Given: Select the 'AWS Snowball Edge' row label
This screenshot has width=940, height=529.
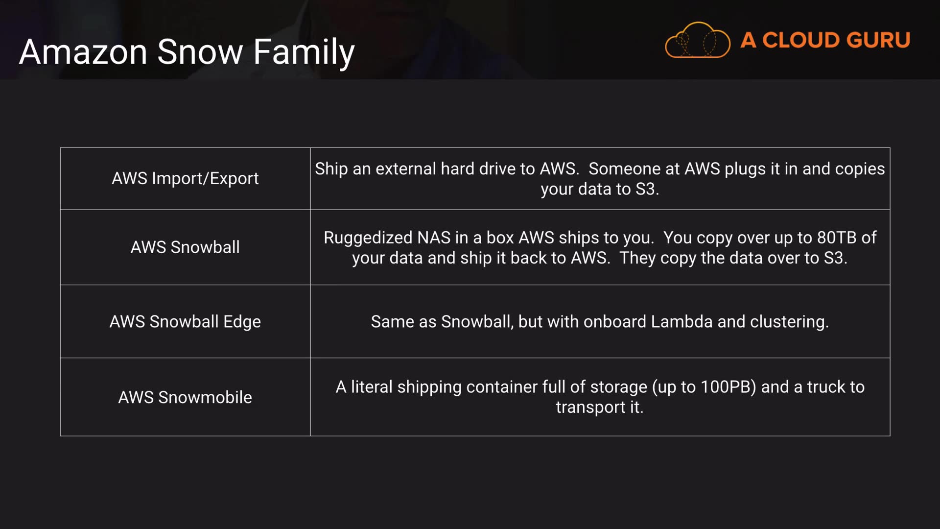Looking at the screenshot, I should [185, 322].
